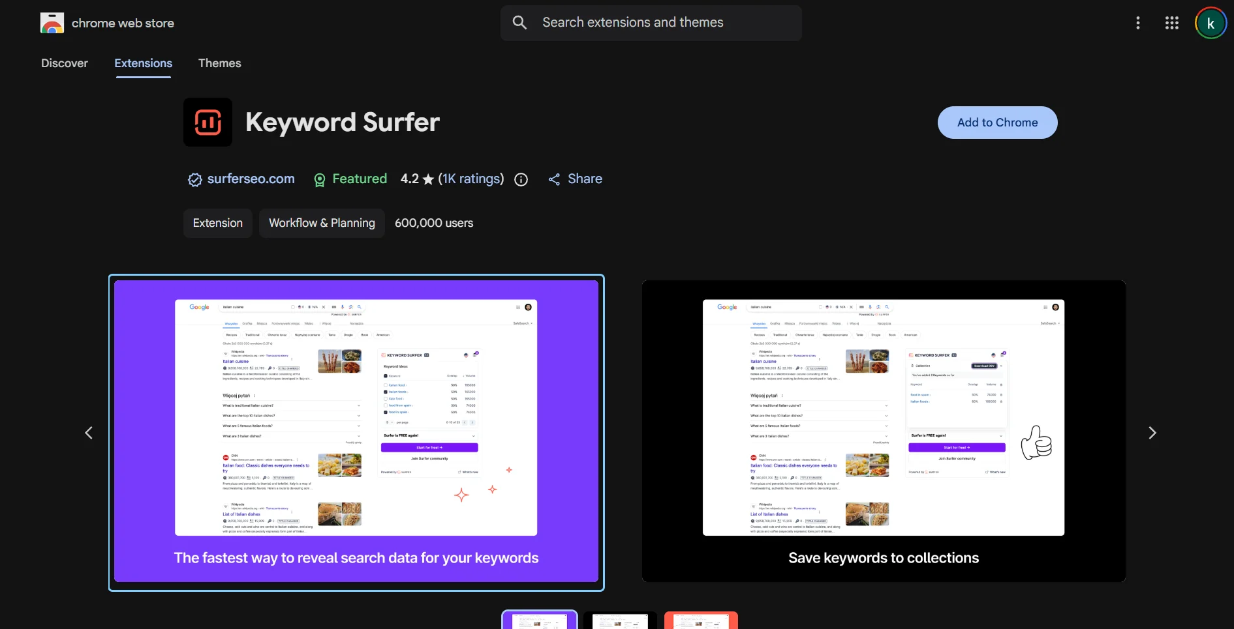Open the Google apps grid
The width and height of the screenshot is (1234, 629).
pyautogui.click(x=1172, y=23)
